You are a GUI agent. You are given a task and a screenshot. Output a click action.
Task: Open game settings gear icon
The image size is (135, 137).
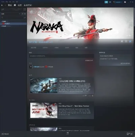tap(122, 42)
